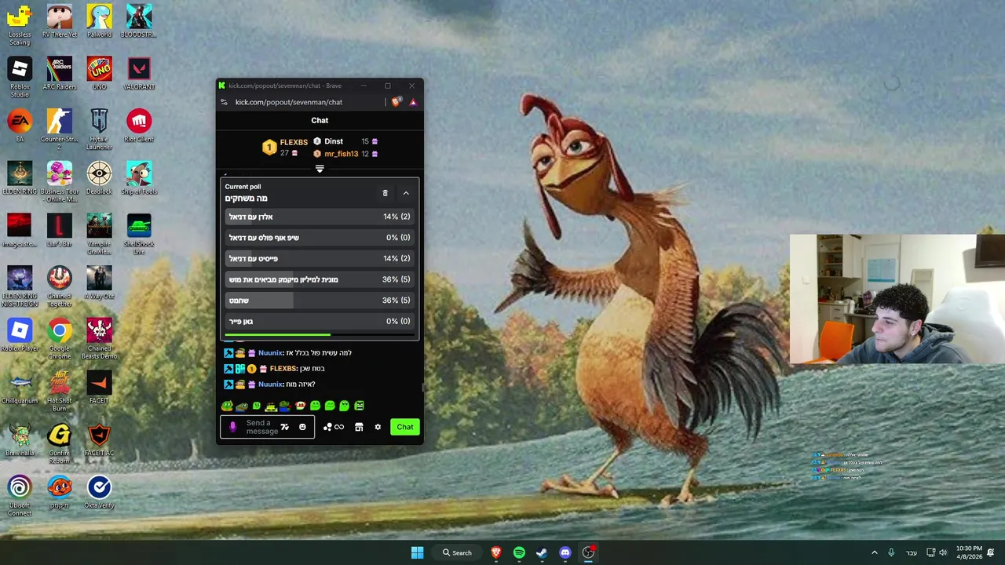Vote for the poll option beginning מונית
This screenshot has height=565, width=1005.
click(x=320, y=279)
